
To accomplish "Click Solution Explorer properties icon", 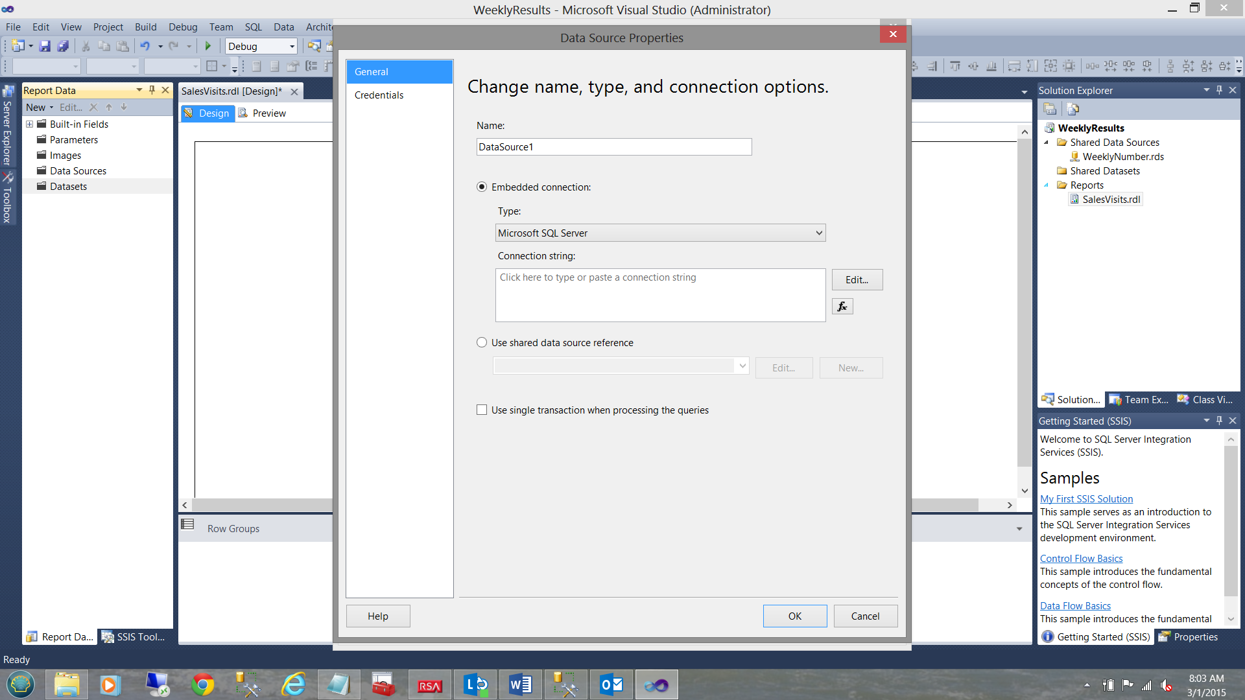I will (1049, 109).
